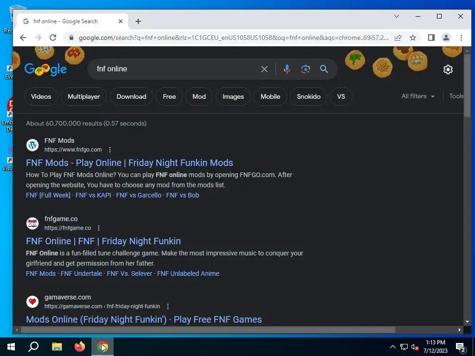Open FNF [Full Week] sitelink
This screenshot has width=475, height=356.
click(48, 195)
